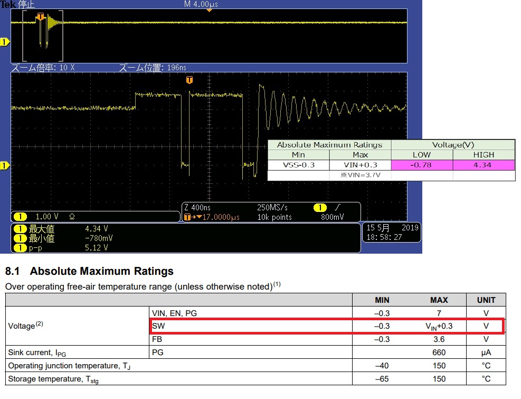Screen dimensions: 521x399
Task: Click the 15 5月 2019 date readout
Action: (392, 228)
